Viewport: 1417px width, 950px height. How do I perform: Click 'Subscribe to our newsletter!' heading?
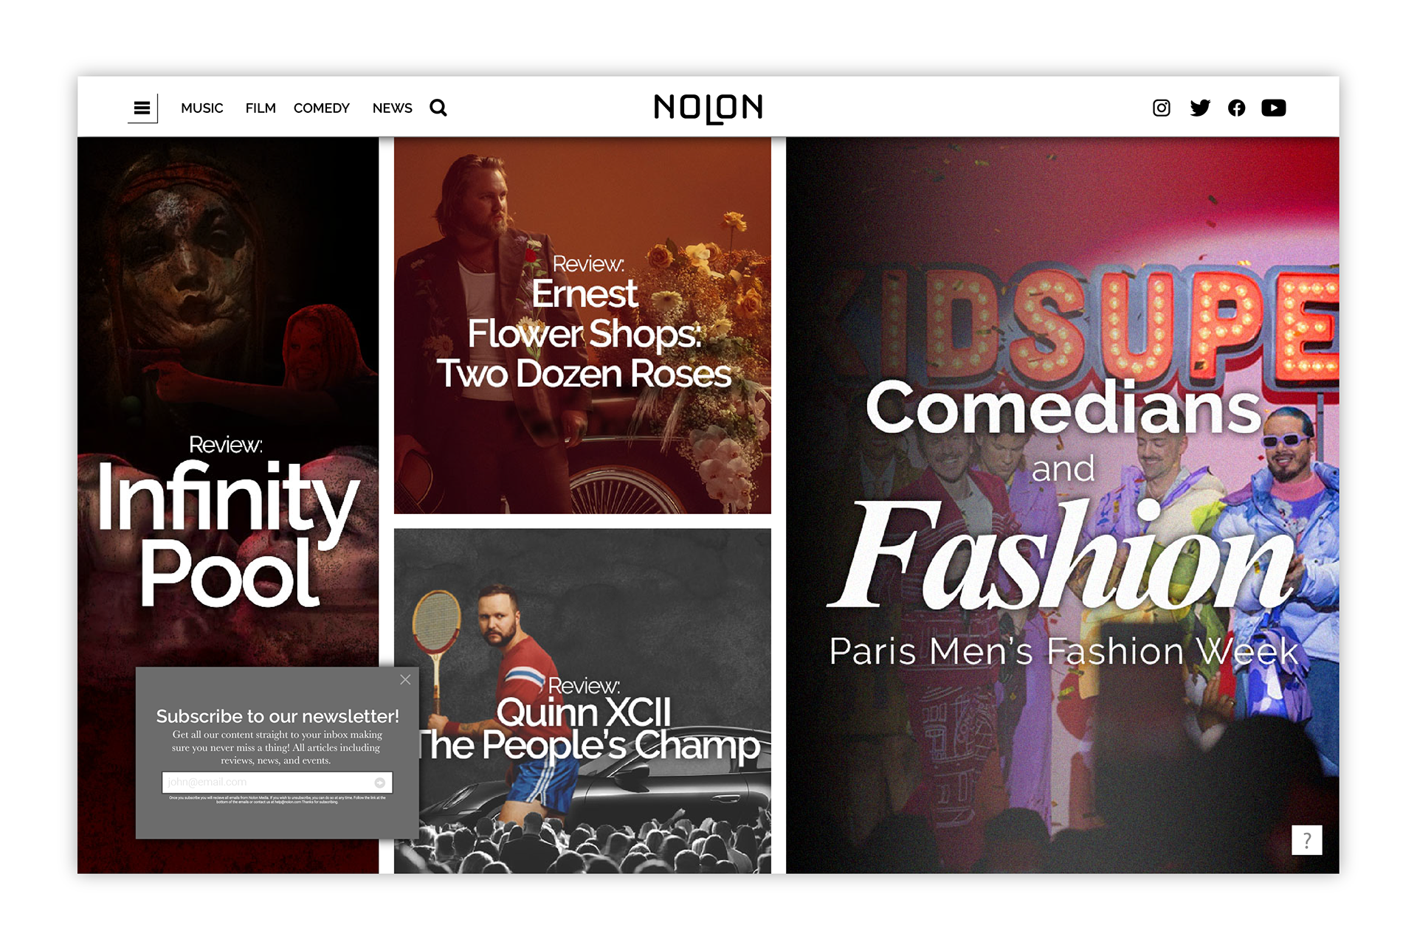(x=277, y=716)
